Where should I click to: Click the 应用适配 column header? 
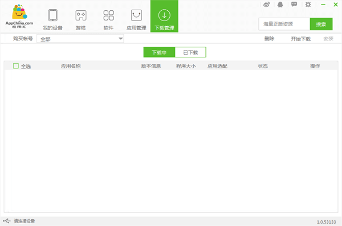(x=217, y=66)
